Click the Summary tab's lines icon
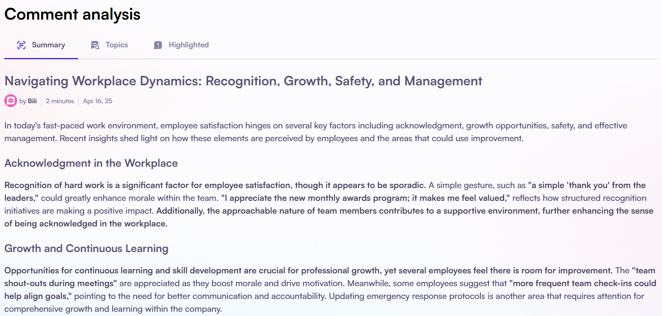 tap(21, 45)
